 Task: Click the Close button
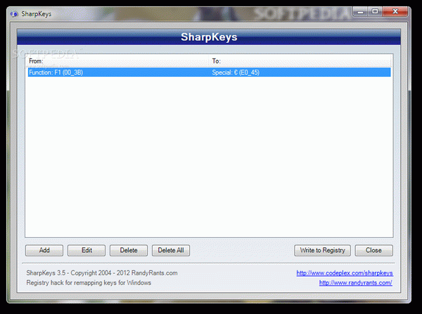pos(374,250)
